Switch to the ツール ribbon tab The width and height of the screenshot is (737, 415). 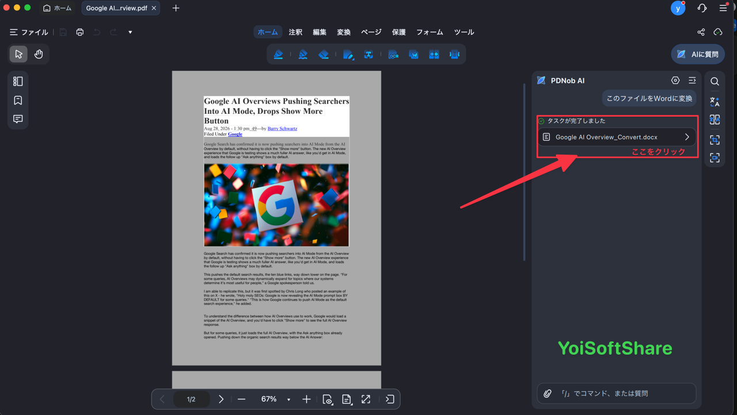pos(464,32)
